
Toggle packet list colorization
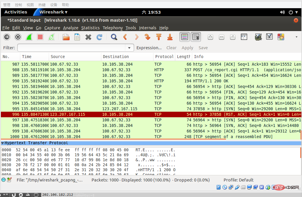(x=185, y=37)
